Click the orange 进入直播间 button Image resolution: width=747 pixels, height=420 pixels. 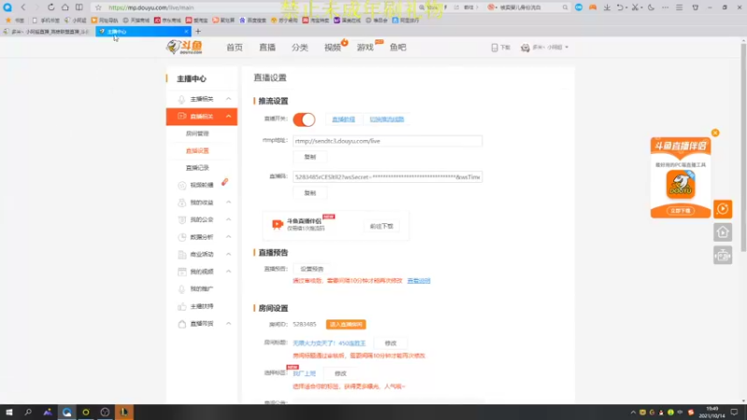345,324
